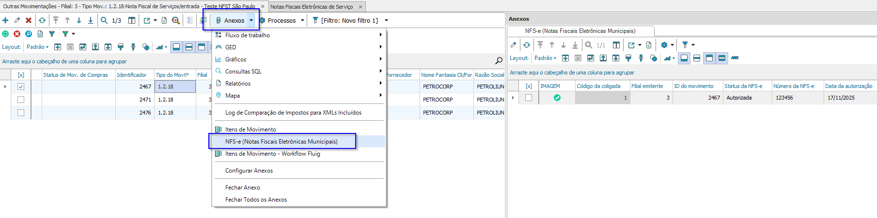Click the gear icon in Anexos toolbar
Image resolution: width=877 pixels, height=218 pixels.
[x=664, y=45]
